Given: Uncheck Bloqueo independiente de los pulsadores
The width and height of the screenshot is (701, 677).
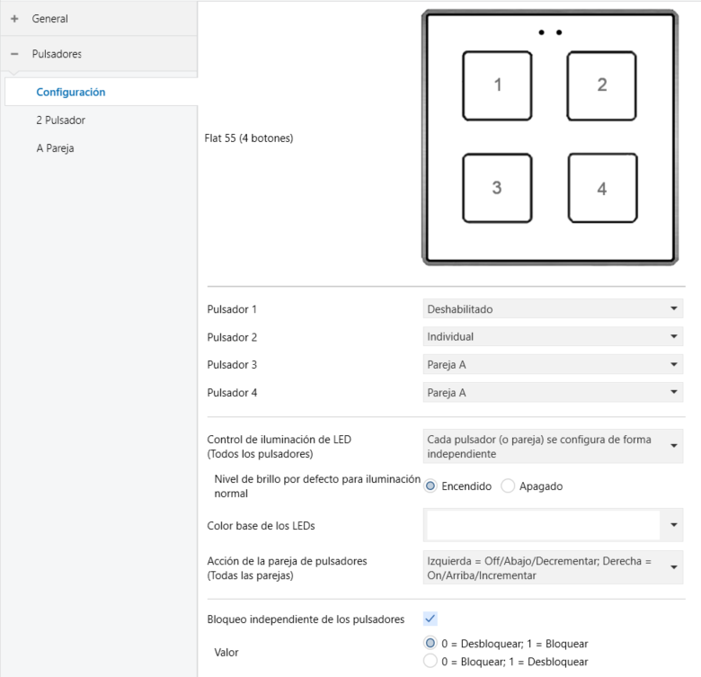Looking at the screenshot, I should click(430, 619).
